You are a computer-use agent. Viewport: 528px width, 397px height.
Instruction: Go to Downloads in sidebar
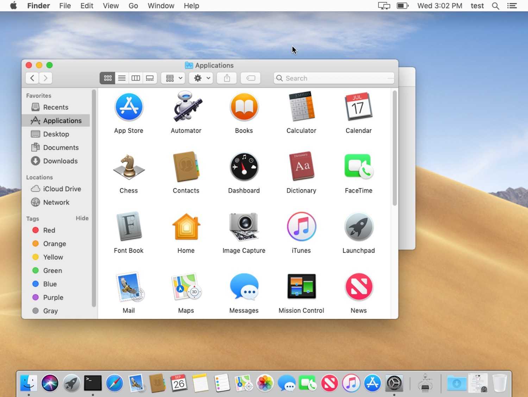[x=60, y=161]
